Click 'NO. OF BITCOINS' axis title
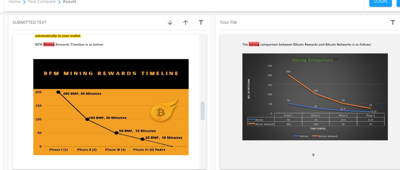400x170 pixels. pos(249,89)
